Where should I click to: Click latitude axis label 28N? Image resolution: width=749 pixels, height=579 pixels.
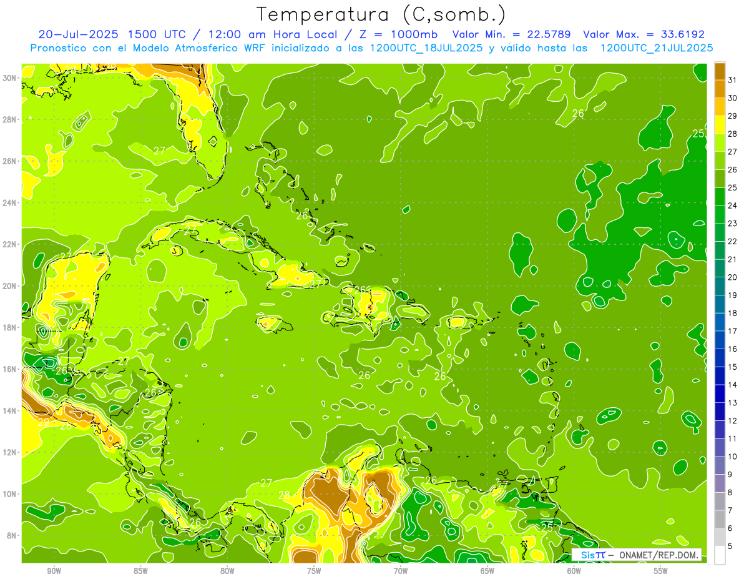pyautogui.click(x=9, y=119)
